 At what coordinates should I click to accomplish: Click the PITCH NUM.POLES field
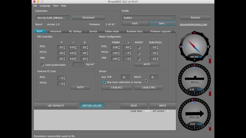155,53
